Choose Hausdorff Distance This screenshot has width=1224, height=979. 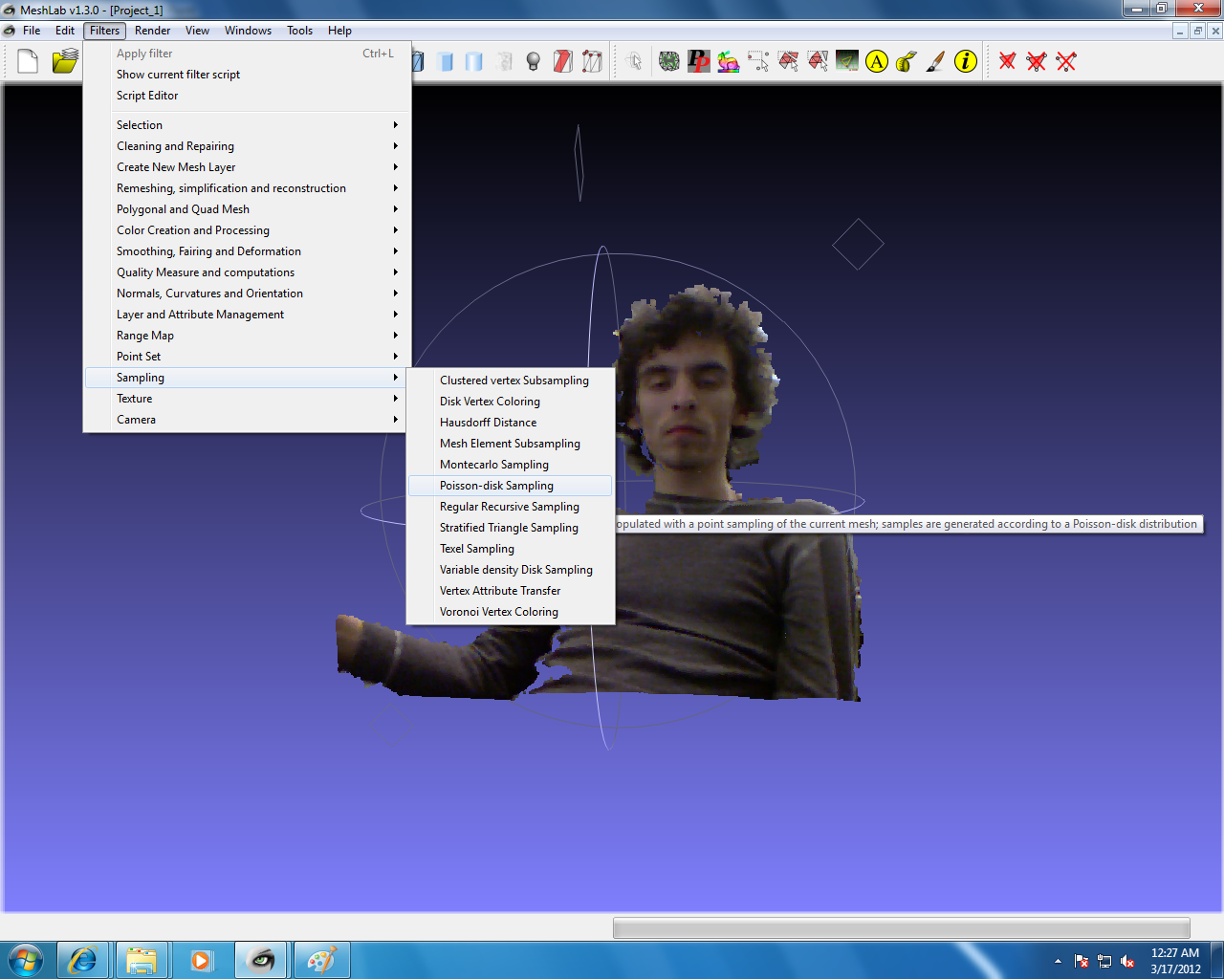tap(511, 423)
